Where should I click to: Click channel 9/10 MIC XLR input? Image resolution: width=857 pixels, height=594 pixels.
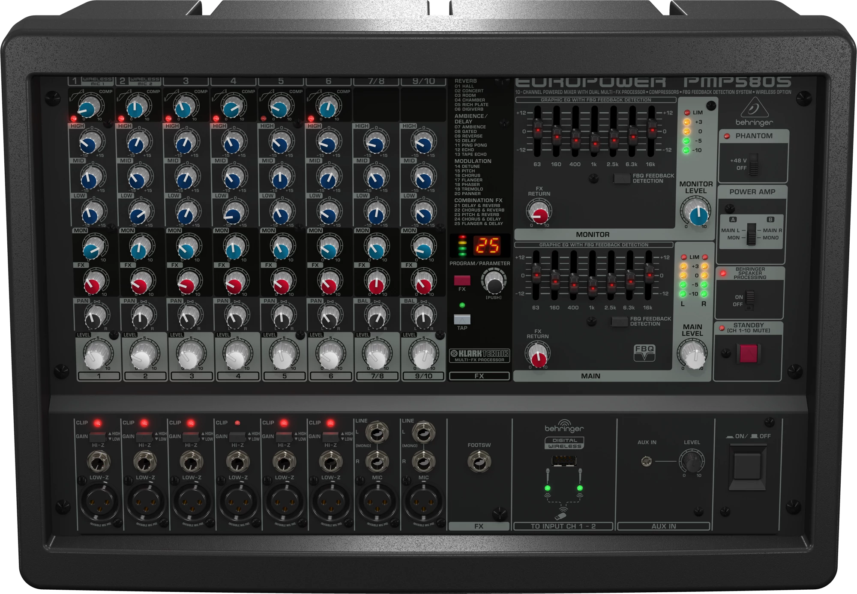[x=424, y=502]
